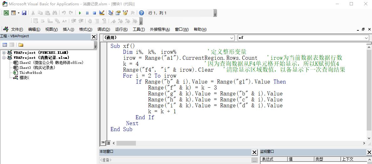Screen dimensions: 372x164
Task: Toggle Design Mode icon in toolbar
Action: pos(101,13)
